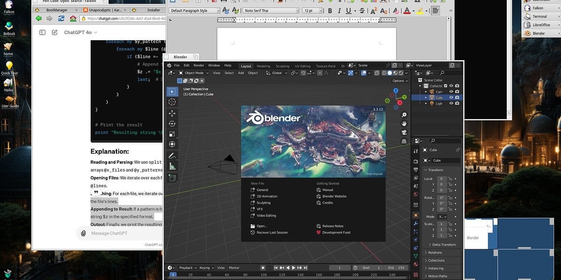Open Blender Render menu
The image size is (561, 280).
click(199, 65)
